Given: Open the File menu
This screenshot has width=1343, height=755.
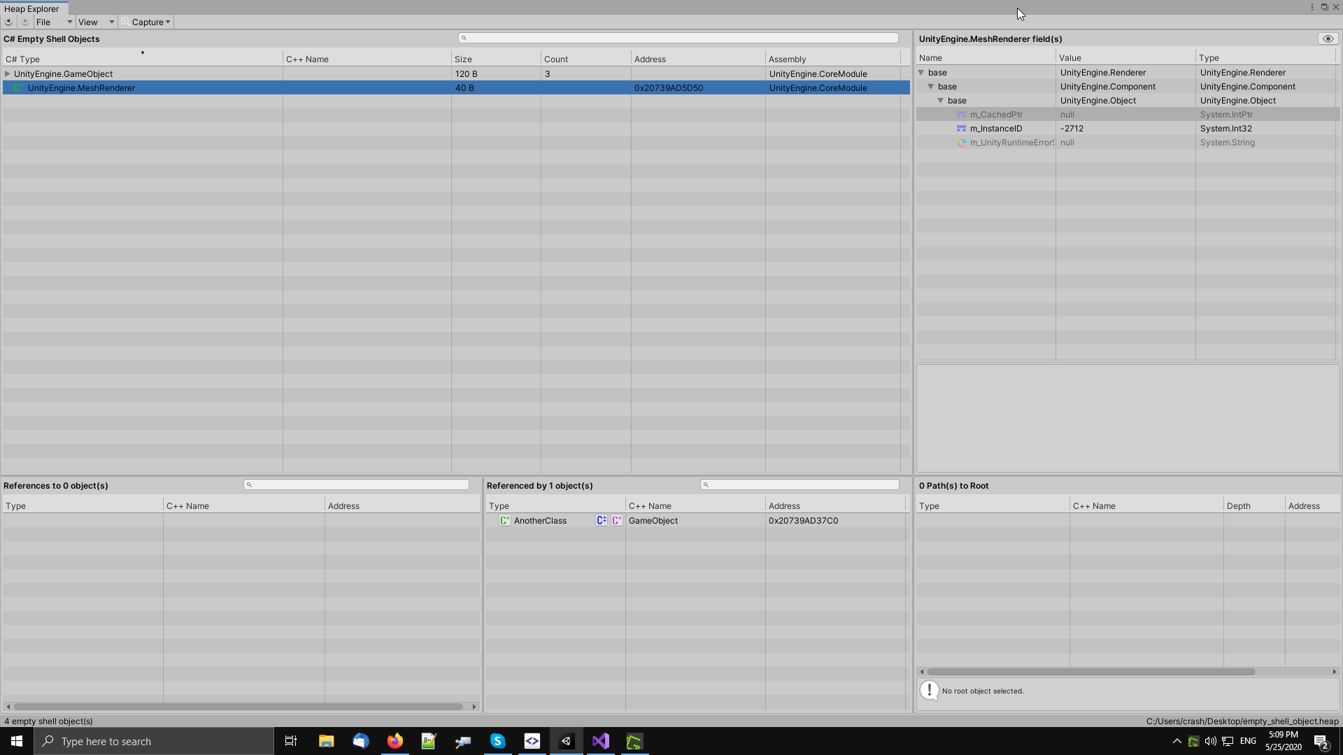Looking at the screenshot, I should tap(43, 22).
